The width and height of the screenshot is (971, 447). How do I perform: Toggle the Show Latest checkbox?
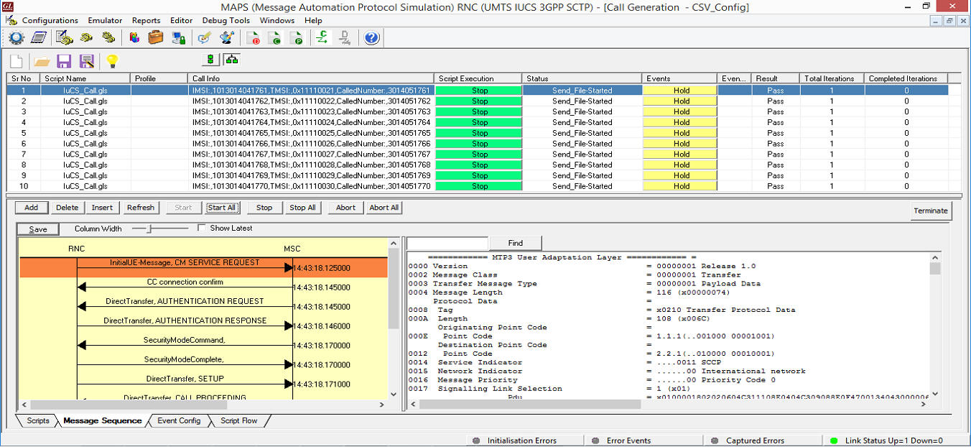[x=202, y=229]
